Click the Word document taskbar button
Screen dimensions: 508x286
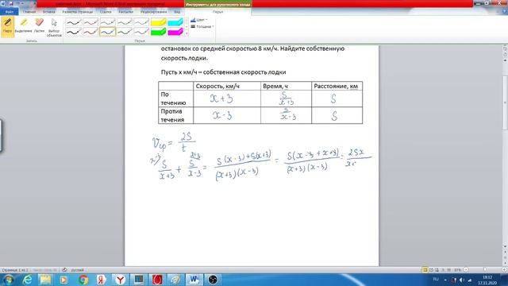point(194,280)
